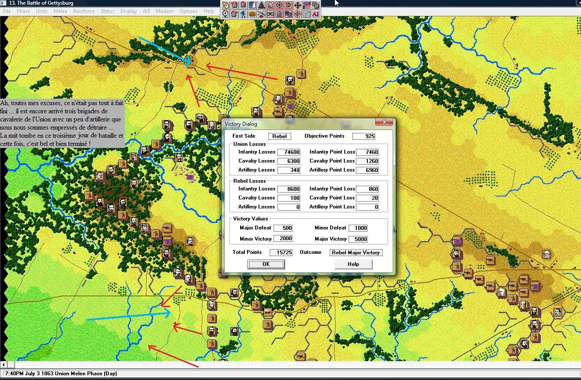
Task: Click the flags icon in the toolbar
Action: (x=307, y=5)
